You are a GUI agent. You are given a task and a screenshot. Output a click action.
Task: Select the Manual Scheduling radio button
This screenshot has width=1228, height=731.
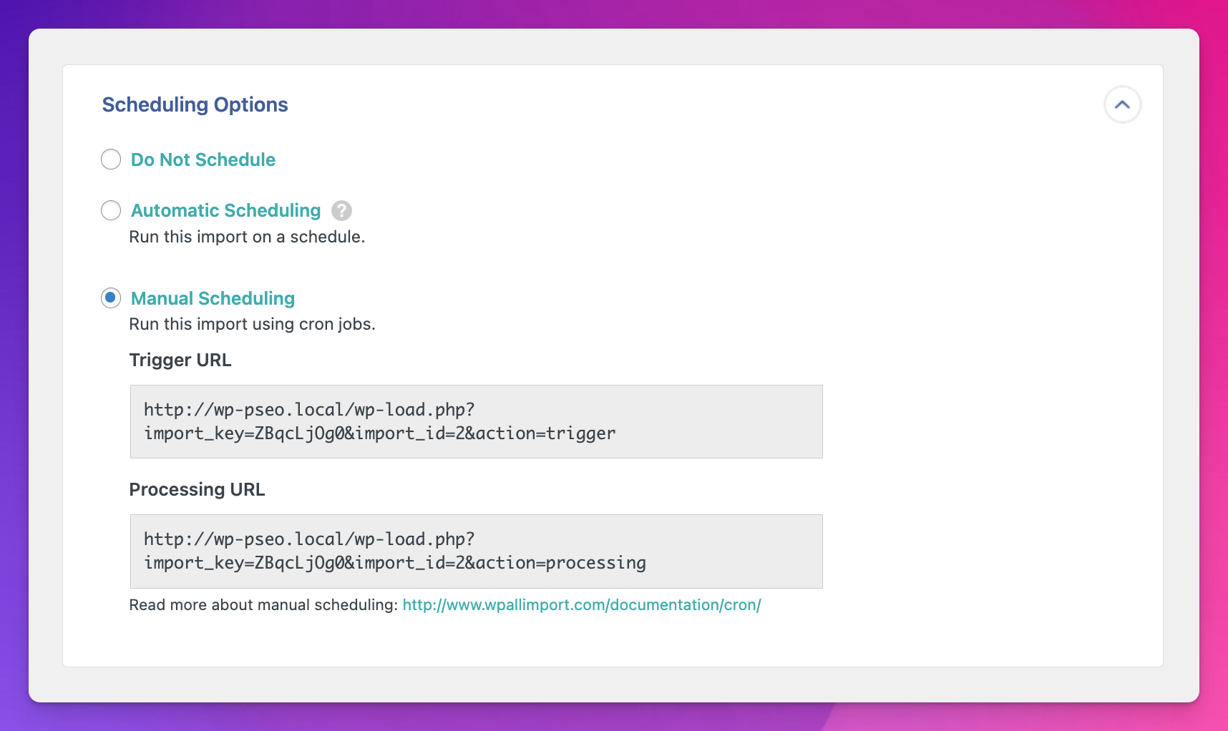click(111, 298)
